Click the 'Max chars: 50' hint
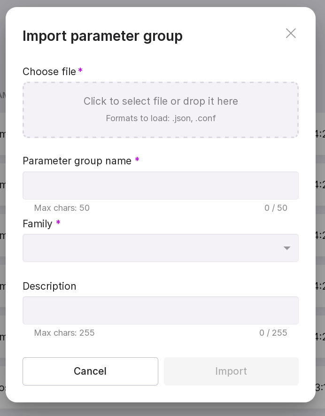This screenshot has height=416, width=325. click(x=62, y=208)
